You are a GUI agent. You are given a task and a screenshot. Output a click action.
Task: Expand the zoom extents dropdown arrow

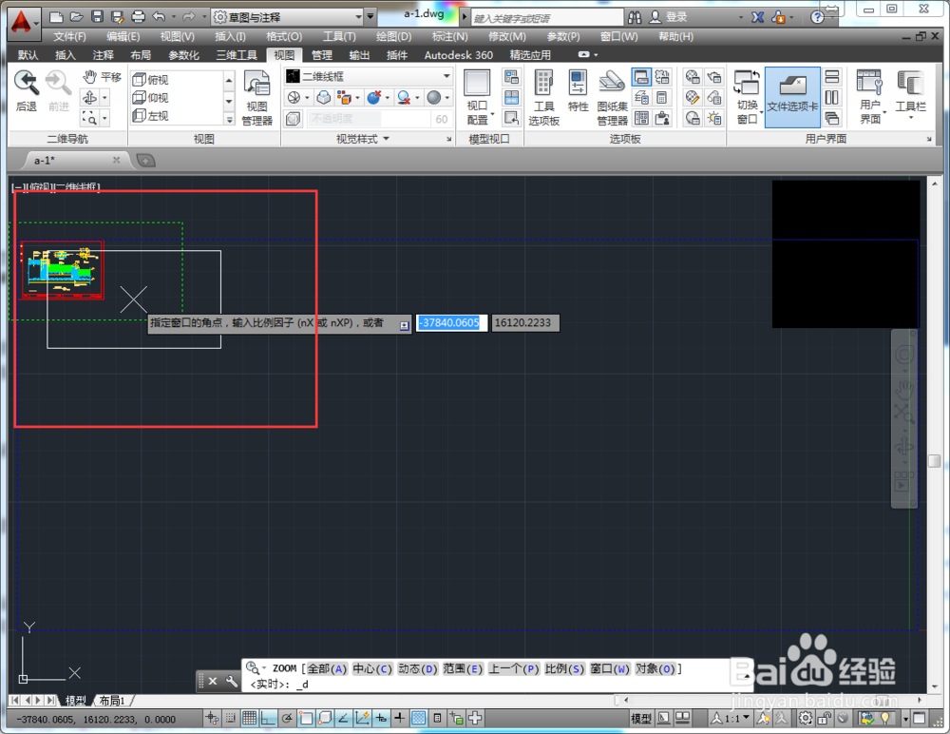104,117
